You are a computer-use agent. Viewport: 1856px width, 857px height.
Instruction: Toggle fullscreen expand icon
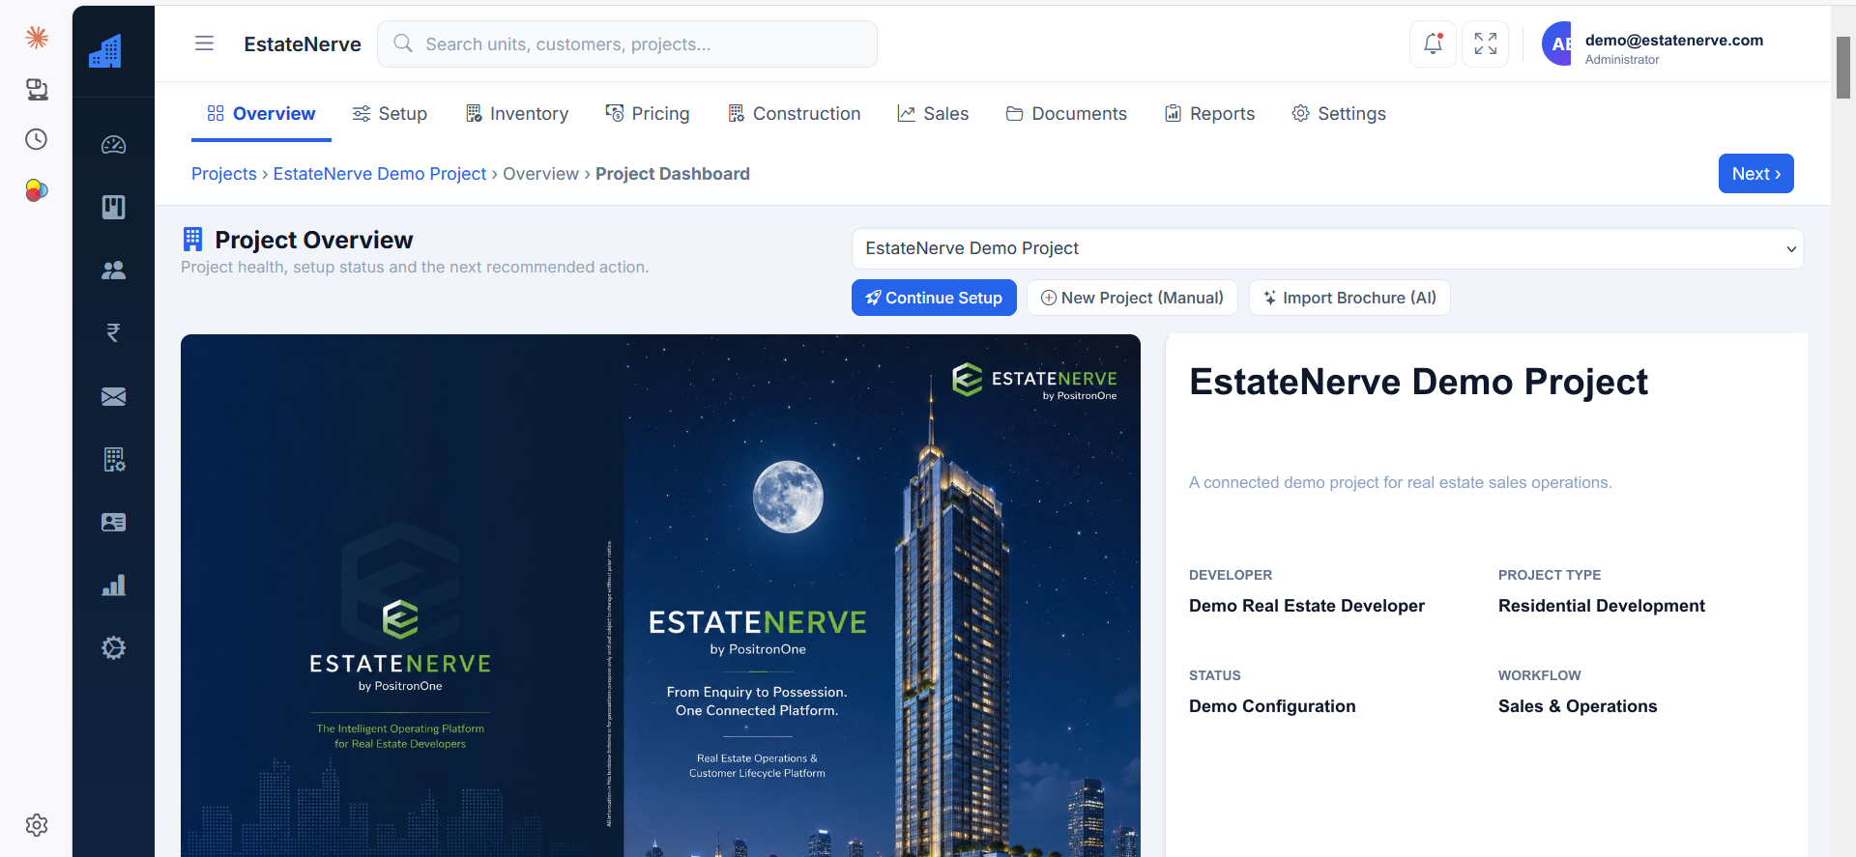(1486, 43)
